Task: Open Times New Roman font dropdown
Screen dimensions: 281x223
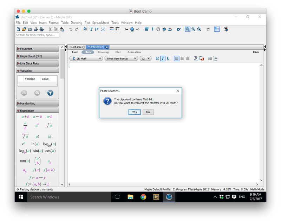Action: pos(121,58)
